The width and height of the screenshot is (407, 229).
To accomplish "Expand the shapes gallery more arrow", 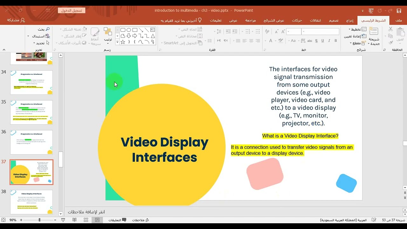I will pyautogui.click(x=117, y=42).
